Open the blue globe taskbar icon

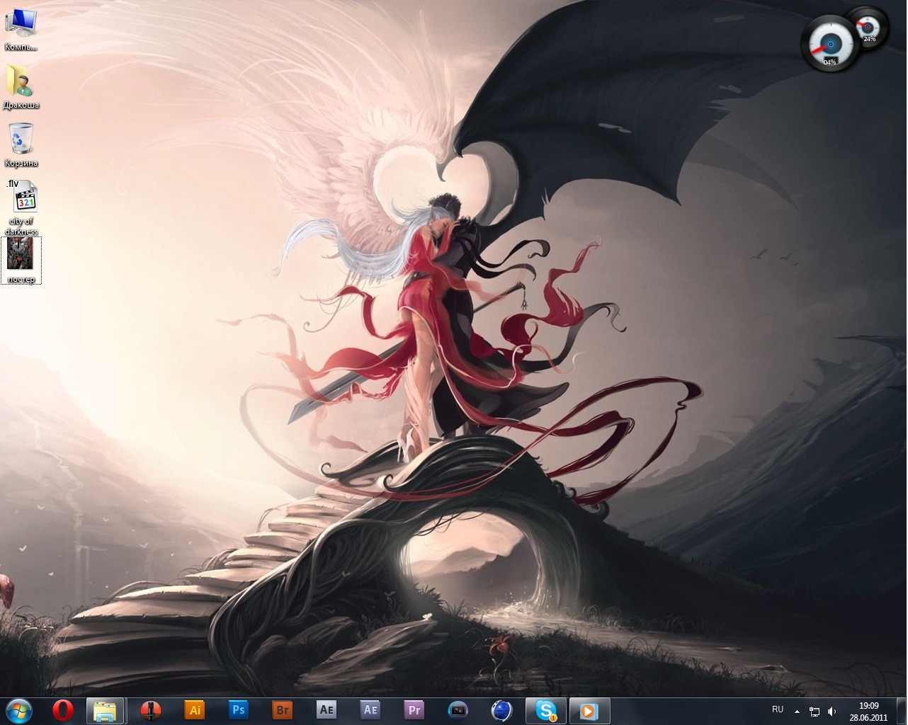[501, 710]
